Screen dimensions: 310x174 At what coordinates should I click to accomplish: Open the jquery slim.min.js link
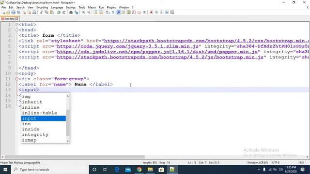click(128, 46)
